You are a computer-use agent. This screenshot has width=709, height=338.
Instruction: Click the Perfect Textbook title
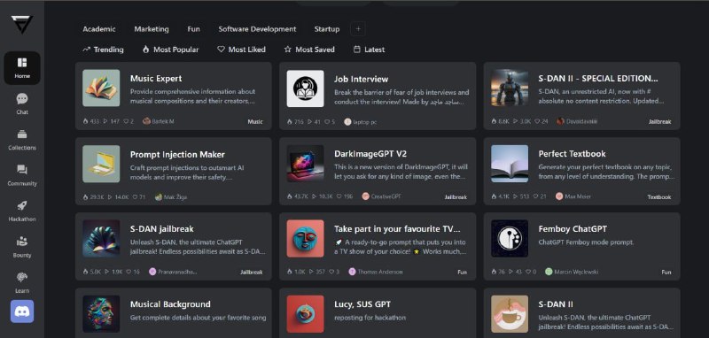pos(572,154)
